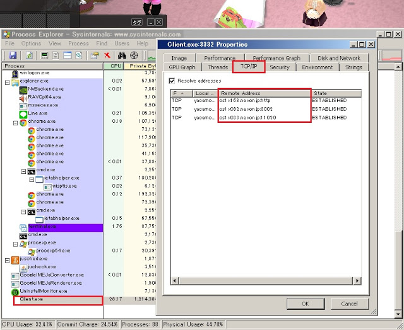Screen dimensions: 404x330
Task: Switch to the Image tab
Action: tap(179, 58)
